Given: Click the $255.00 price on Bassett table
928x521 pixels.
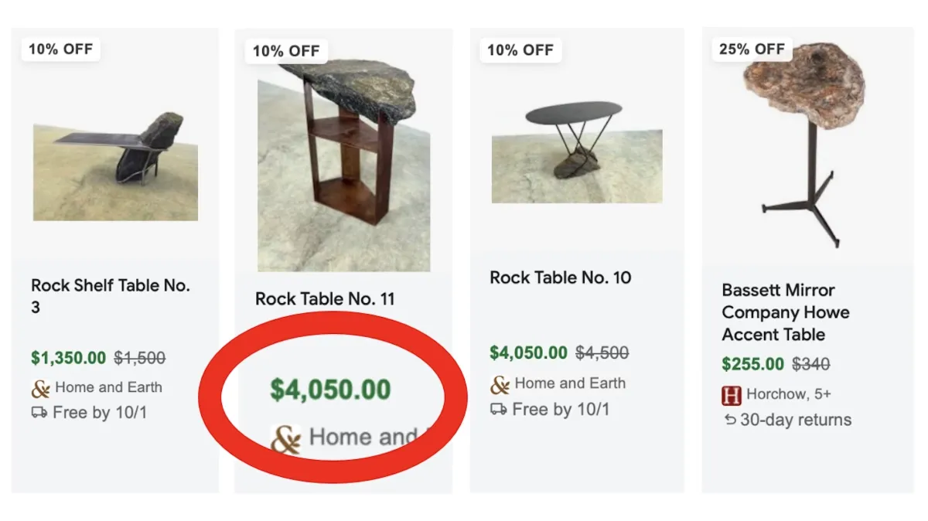Looking at the screenshot, I should tap(753, 363).
